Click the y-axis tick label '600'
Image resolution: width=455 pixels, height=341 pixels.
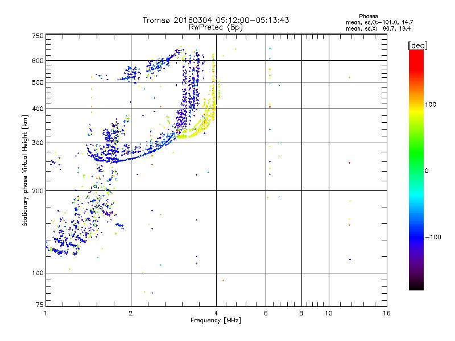38,61
